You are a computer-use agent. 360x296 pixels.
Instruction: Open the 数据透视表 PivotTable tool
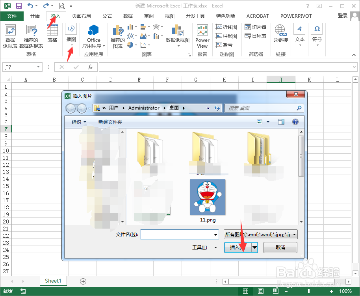pyautogui.click(x=10, y=35)
